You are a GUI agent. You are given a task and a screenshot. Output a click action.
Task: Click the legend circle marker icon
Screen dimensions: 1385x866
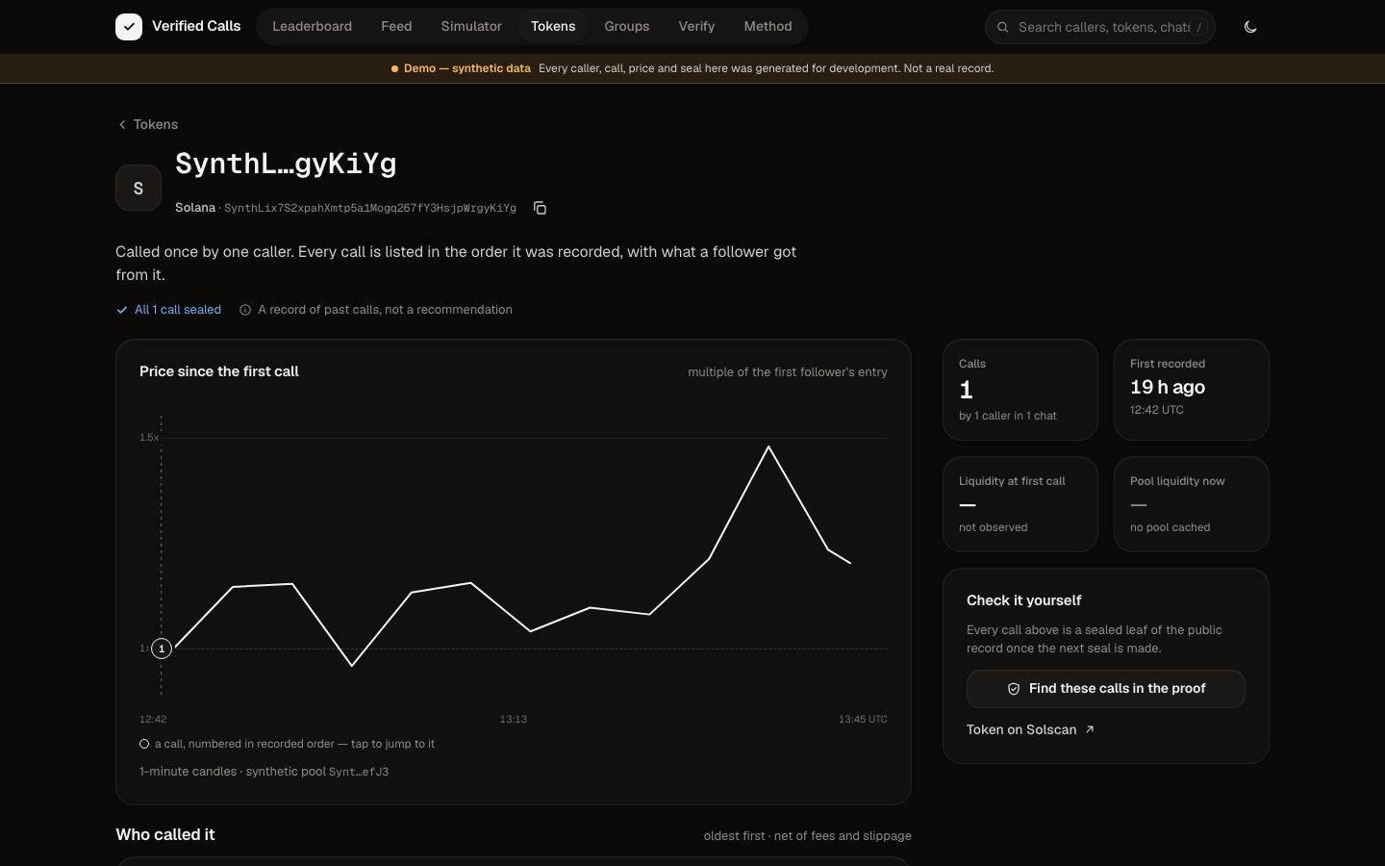click(x=144, y=744)
